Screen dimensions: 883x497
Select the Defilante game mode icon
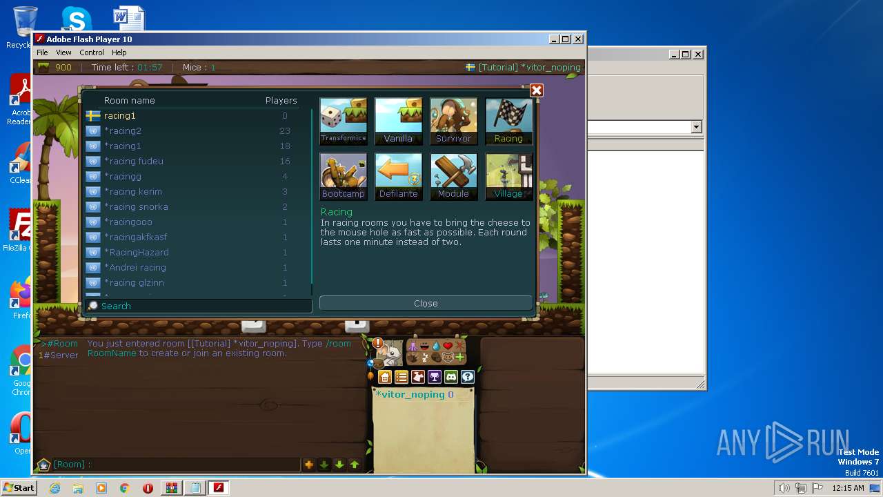398,176
